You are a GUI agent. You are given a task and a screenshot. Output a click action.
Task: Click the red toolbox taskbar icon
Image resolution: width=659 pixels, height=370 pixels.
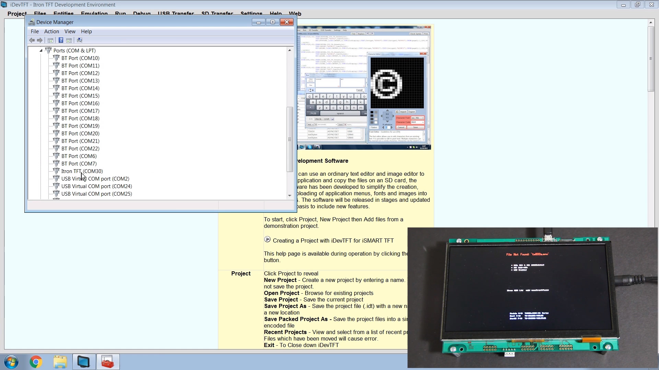point(108,362)
